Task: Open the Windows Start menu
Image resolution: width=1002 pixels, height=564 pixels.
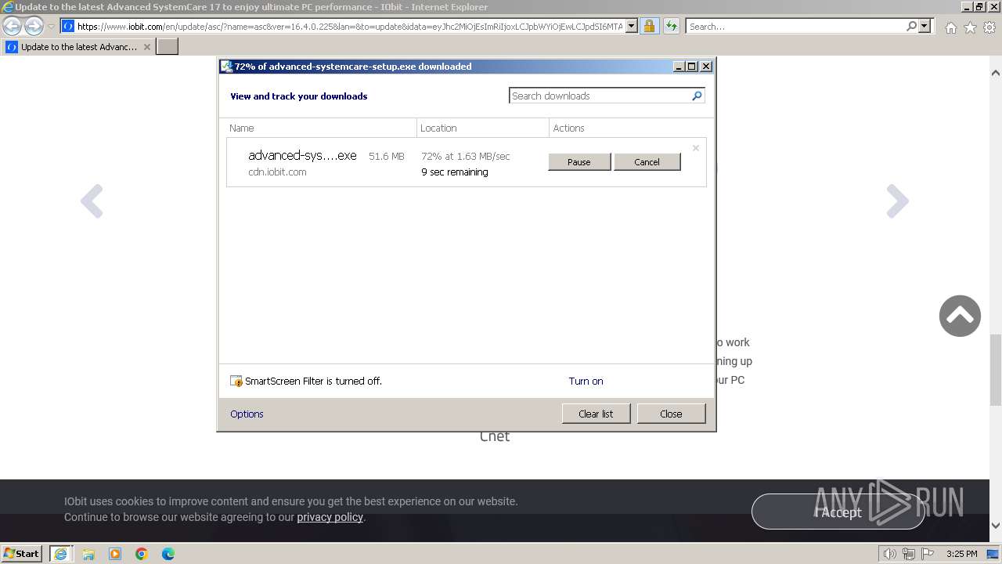Action: point(22,553)
